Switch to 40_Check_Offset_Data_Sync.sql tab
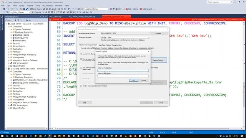246x138 pixels. click(82, 16)
